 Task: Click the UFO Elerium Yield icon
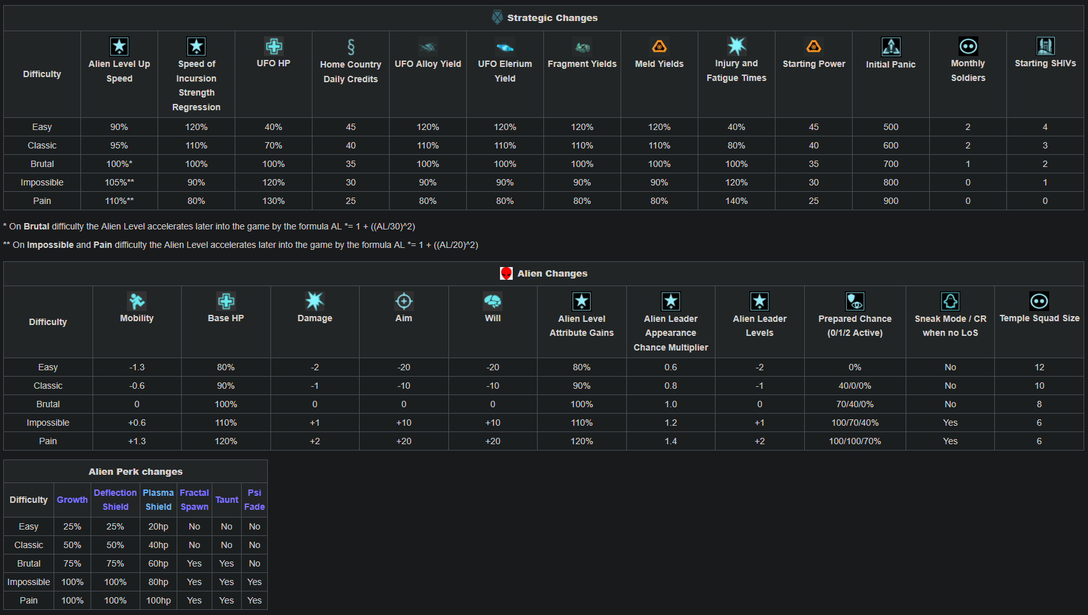point(505,47)
